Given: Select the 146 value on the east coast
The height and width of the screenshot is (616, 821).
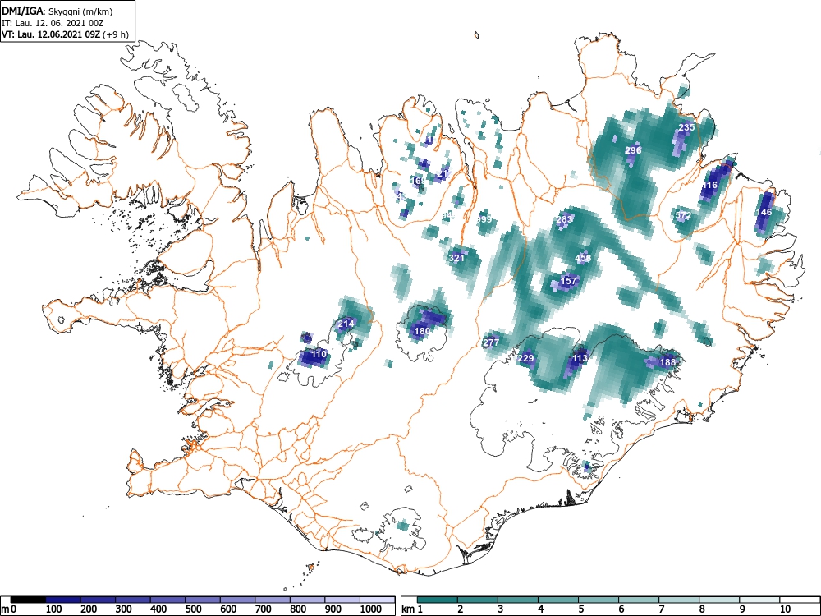Looking at the screenshot, I should [x=764, y=212].
